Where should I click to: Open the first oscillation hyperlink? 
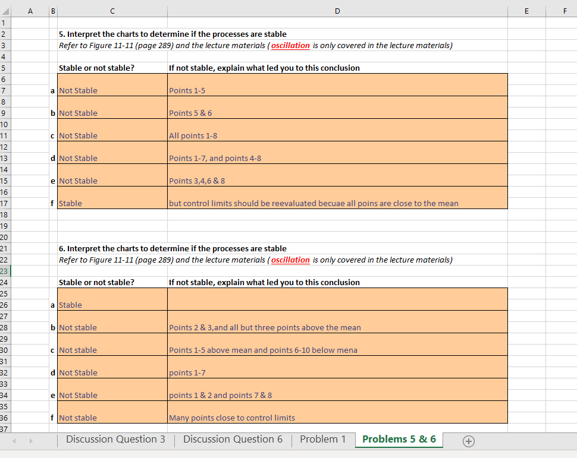[290, 45]
